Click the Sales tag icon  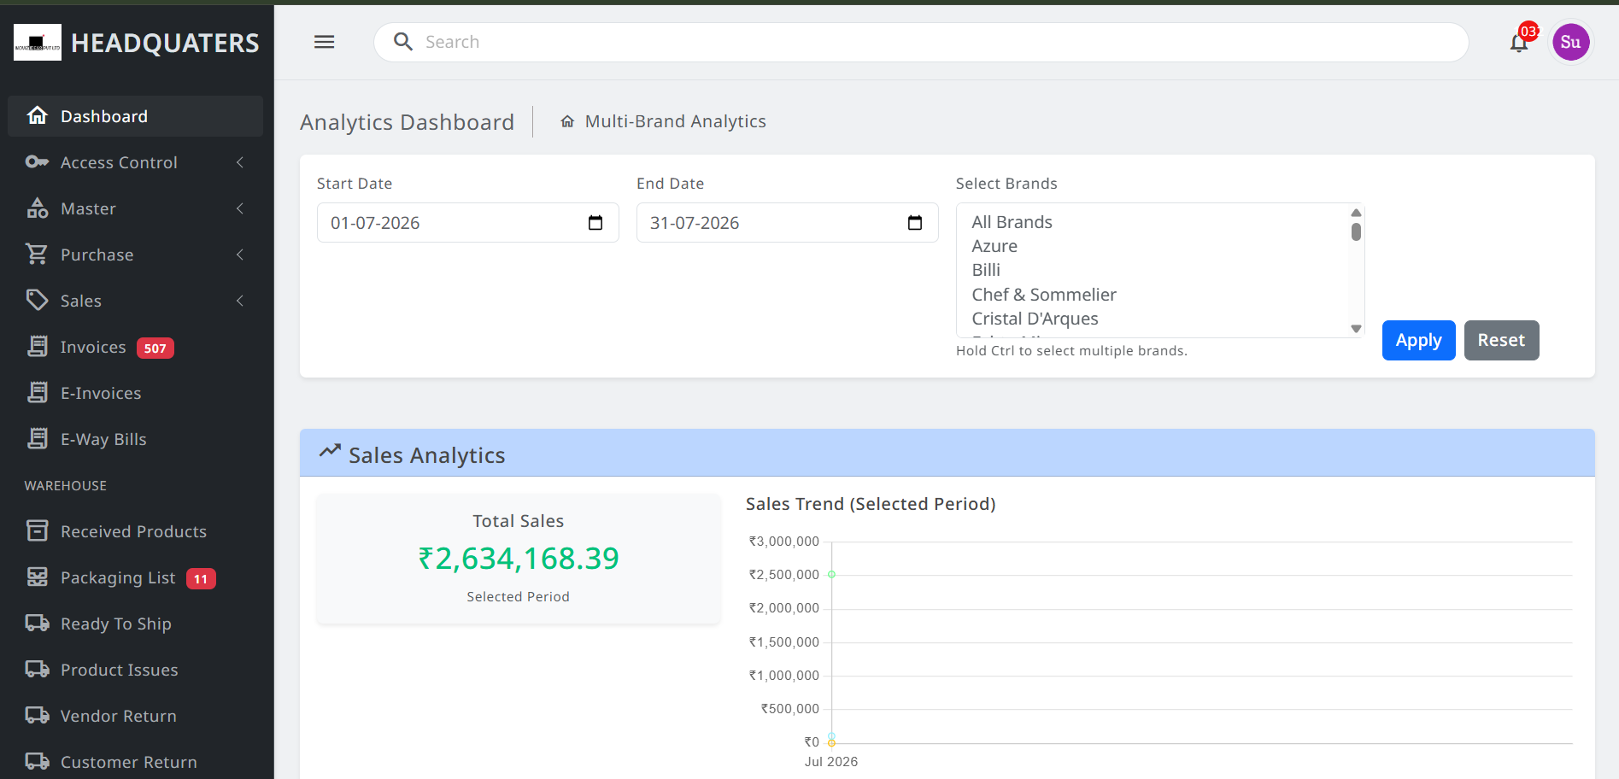point(37,300)
